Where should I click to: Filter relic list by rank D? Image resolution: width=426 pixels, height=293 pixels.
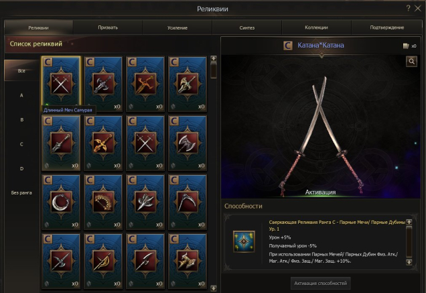coord(21,169)
